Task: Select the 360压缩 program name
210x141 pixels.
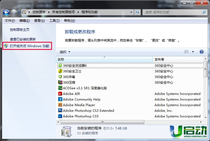Action: [69, 83]
